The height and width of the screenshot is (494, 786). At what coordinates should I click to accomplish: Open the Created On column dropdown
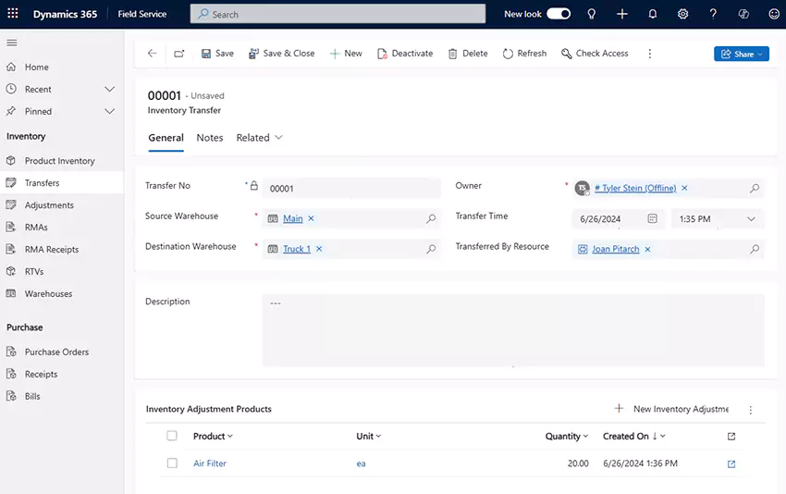point(663,437)
